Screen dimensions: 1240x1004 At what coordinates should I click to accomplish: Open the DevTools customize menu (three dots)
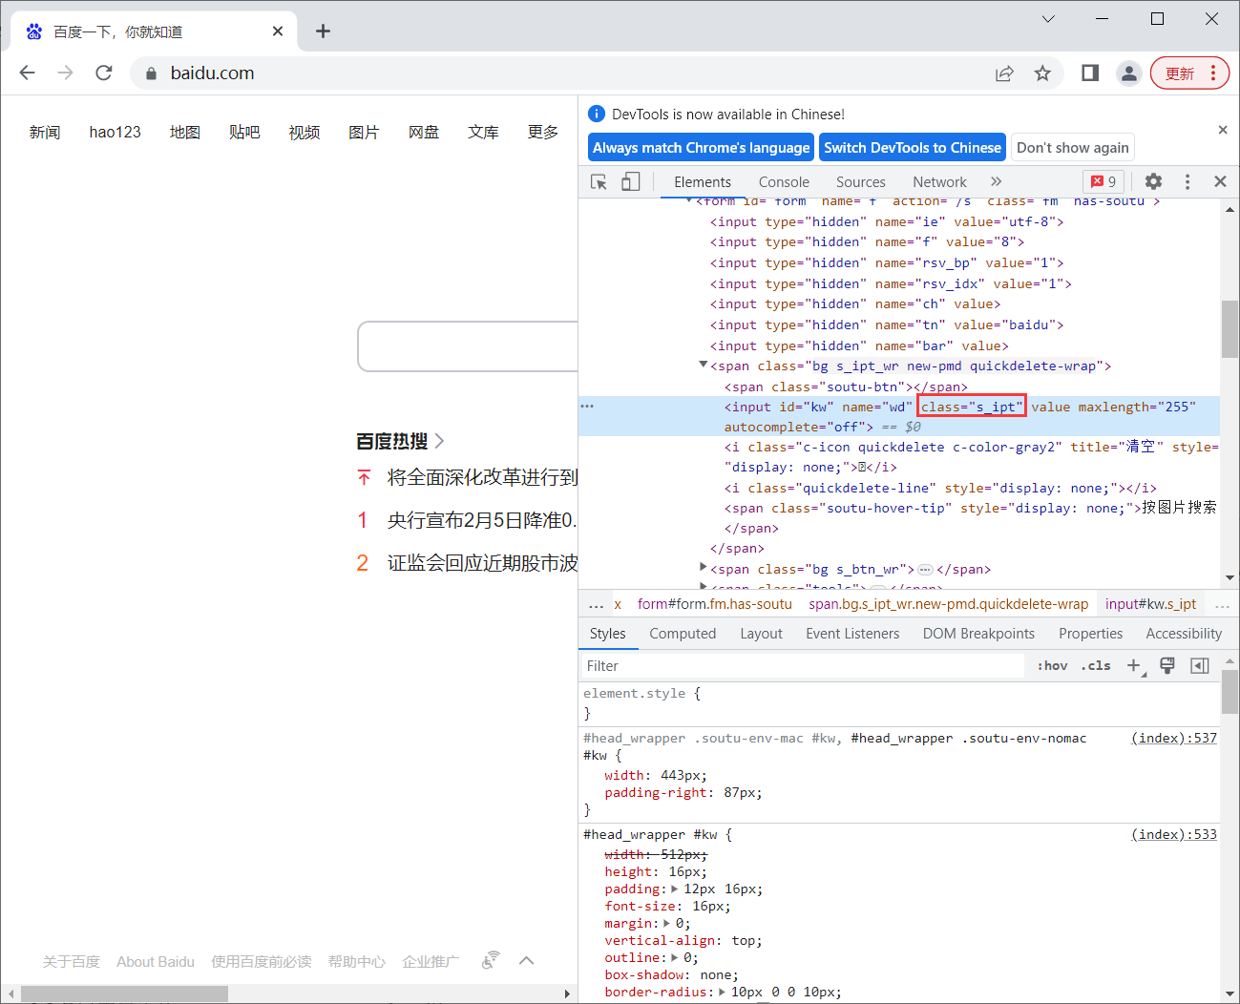point(1187,181)
